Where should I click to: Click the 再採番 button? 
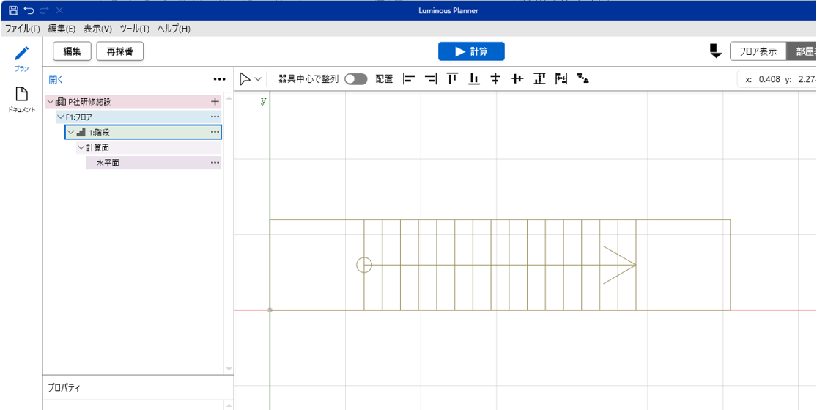coord(119,51)
